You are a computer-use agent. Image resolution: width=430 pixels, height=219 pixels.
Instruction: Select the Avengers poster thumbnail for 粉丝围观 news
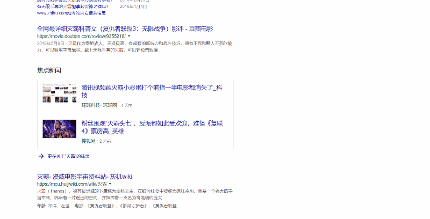[60, 129]
